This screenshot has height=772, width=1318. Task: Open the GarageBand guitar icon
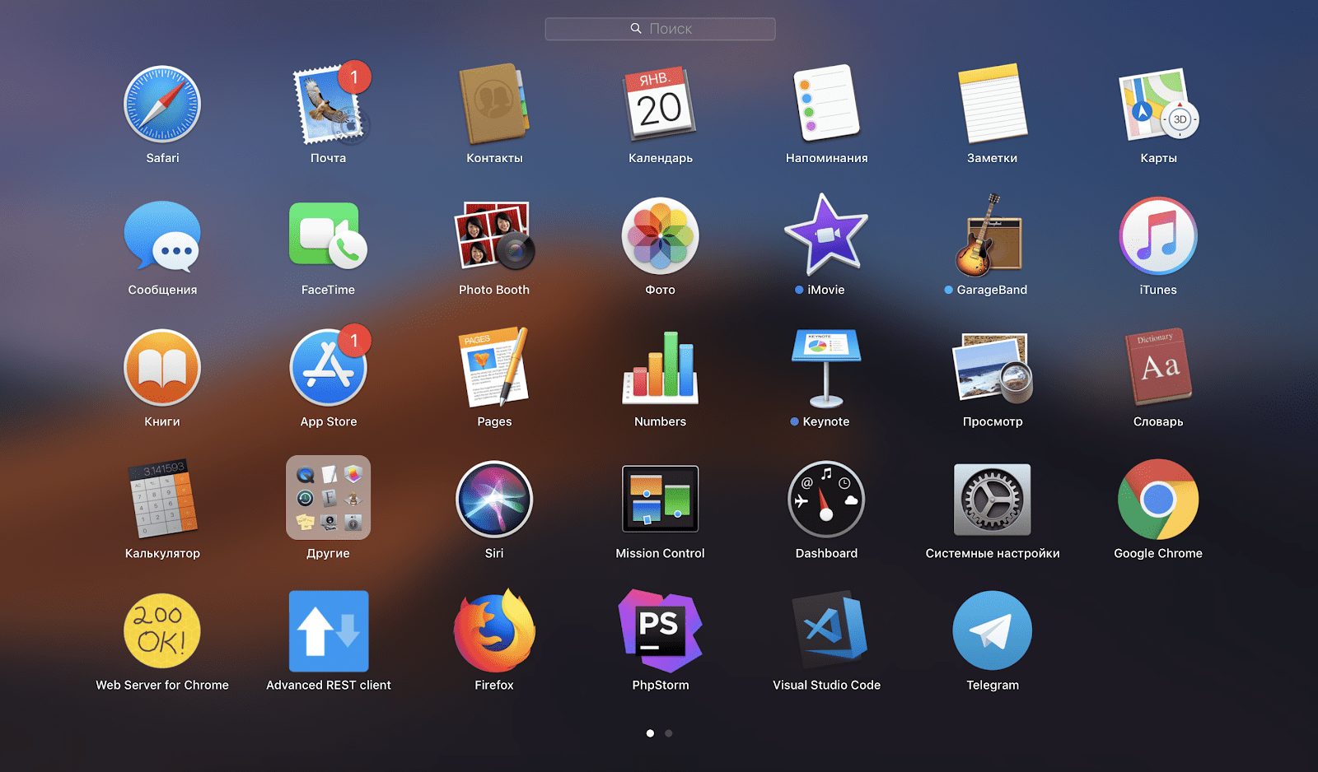pyautogui.click(x=992, y=236)
